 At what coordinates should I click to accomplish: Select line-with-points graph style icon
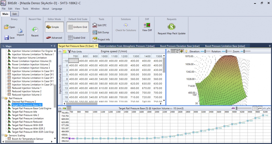tap(260, 108)
